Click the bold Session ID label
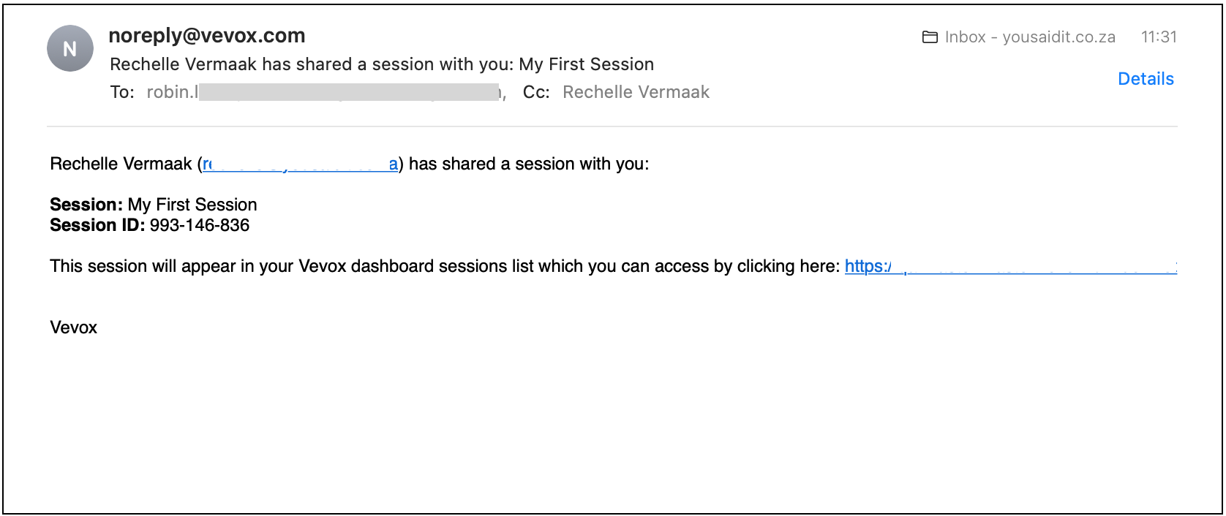The height and width of the screenshot is (516, 1226). [x=97, y=225]
